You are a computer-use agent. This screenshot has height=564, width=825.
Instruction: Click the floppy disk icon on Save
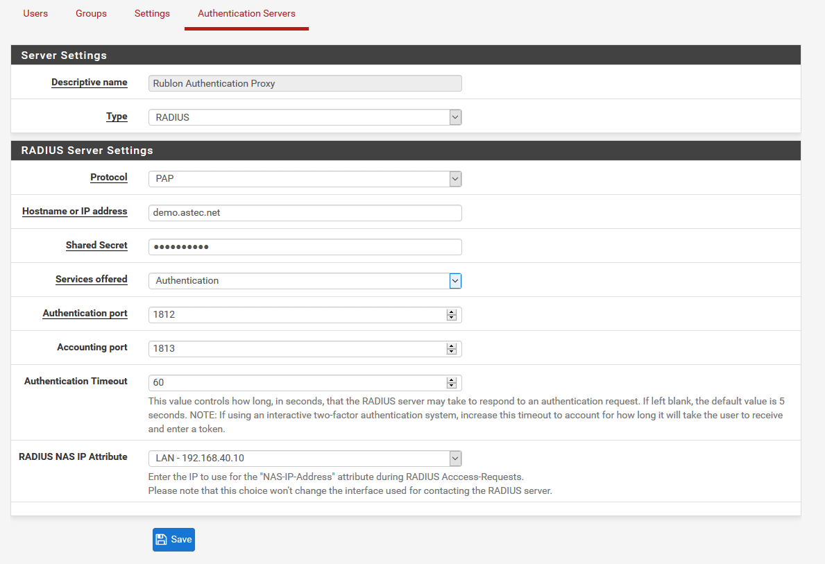click(161, 540)
